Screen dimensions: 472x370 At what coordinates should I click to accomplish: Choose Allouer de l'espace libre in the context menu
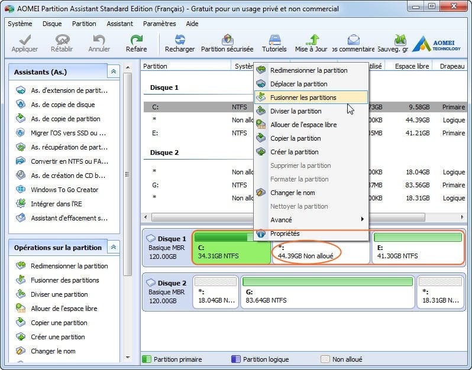click(x=311, y=125)
